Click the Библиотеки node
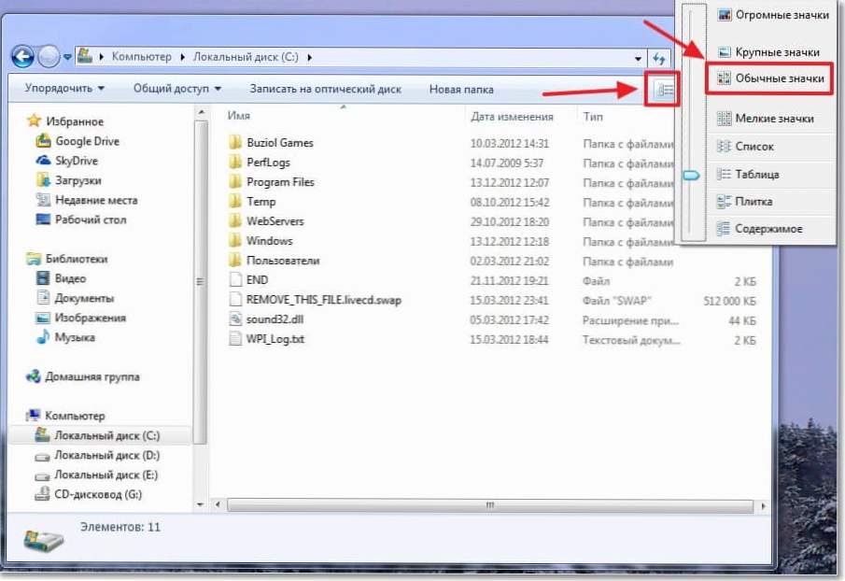 [67, 259]
